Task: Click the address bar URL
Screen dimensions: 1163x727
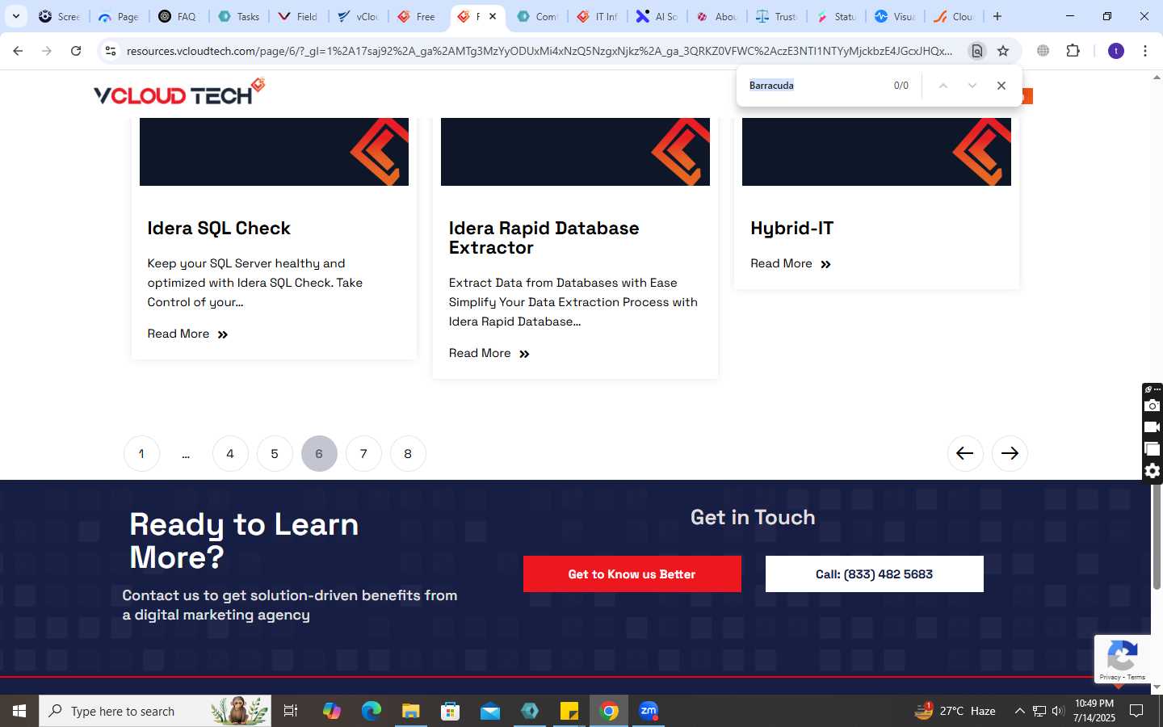Action: (540, 51)
